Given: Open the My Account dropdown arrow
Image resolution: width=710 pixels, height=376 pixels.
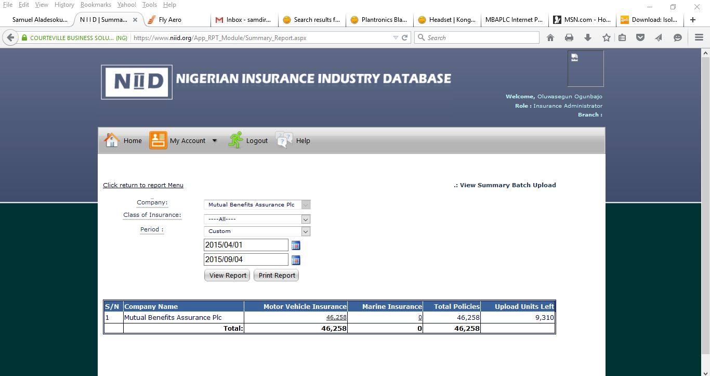Looking at the screenshot, I should pos(214,140).
